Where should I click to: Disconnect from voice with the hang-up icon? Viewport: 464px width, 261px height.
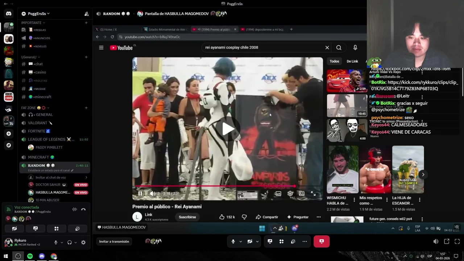click(x=83, y=209)
